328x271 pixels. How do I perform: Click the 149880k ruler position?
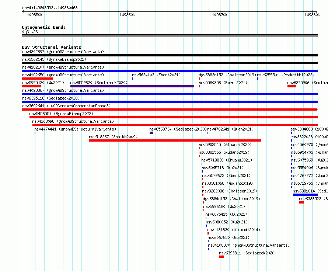tap(312, 15)
